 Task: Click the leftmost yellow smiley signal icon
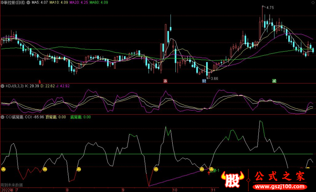[x=4, y=169]
